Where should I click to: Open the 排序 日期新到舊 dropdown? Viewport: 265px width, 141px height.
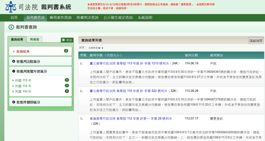96,48
